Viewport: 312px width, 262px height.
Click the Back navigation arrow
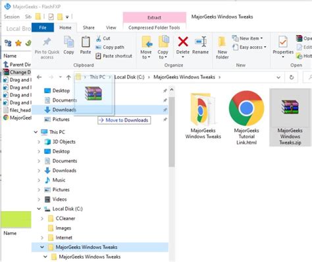point(39,77)
